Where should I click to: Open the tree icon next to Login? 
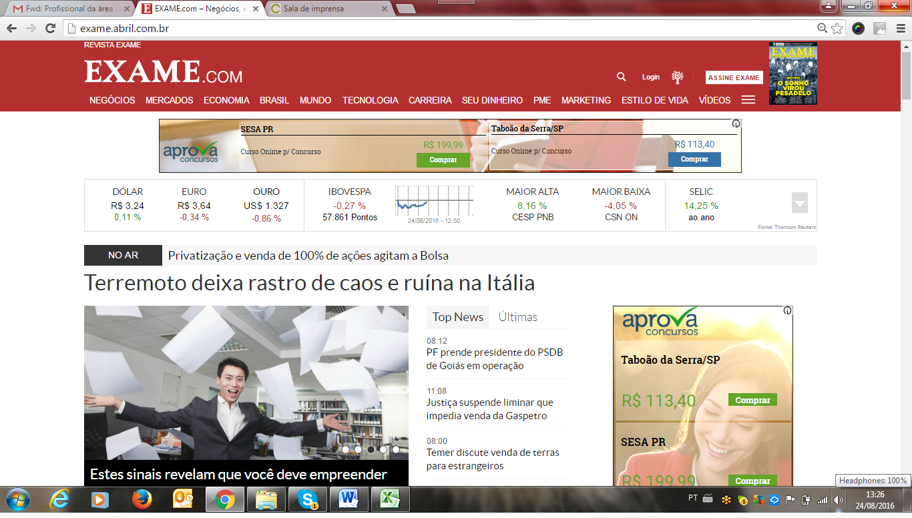pos(678,77)
